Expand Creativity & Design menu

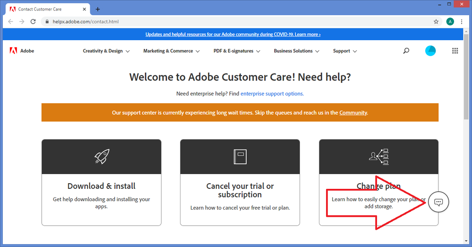click(x=106, y=51)
